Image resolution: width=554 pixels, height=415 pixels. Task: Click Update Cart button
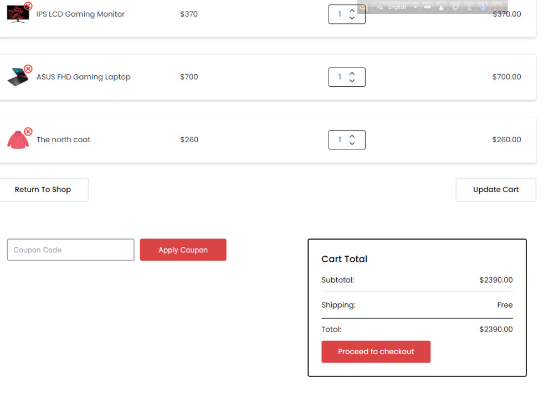click(496, 189)
